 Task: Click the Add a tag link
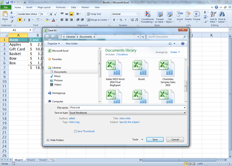[74, 122]
